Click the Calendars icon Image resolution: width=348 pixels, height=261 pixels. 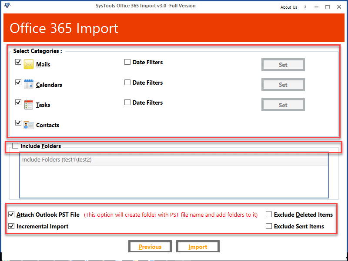click(29, 84)
